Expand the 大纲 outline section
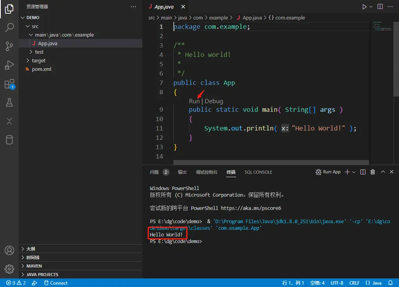The width and height of the screenshot is (399, 287). [x=80, y=249]
